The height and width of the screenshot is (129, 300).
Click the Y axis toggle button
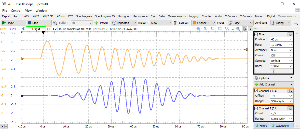click(x=250, y=29)
